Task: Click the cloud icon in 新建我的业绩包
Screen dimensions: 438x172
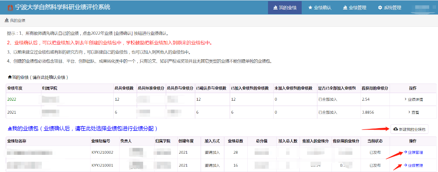Action: [x=396, y=129]
